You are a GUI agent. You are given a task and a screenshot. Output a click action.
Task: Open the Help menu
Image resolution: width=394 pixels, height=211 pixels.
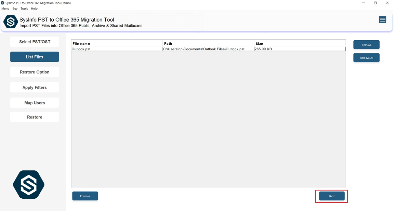[x=34, y=9]
